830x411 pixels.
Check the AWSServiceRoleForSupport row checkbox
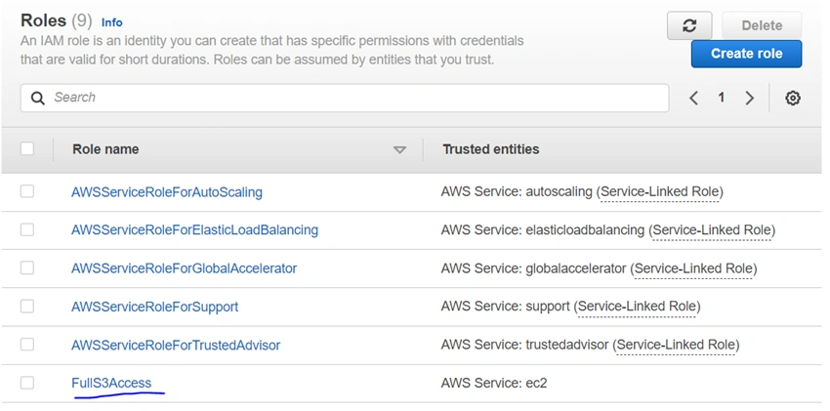[x=27, y=307]
